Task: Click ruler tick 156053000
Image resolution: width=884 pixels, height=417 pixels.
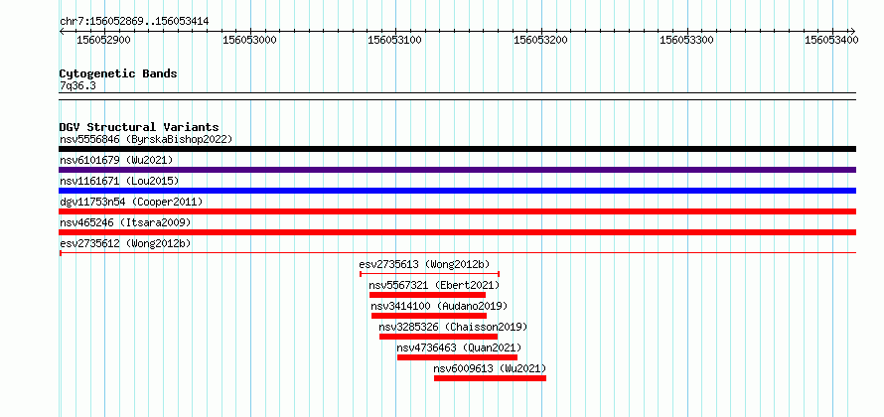Action: [249, 40]
